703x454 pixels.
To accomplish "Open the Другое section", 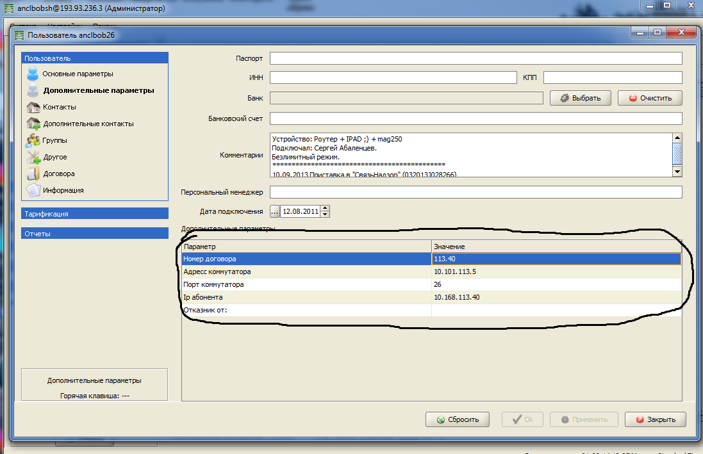I will click(55, 157).
